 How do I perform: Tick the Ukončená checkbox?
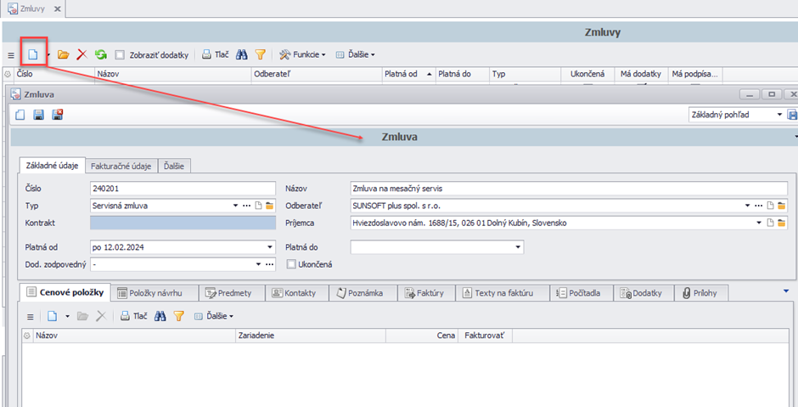[292, 264]
